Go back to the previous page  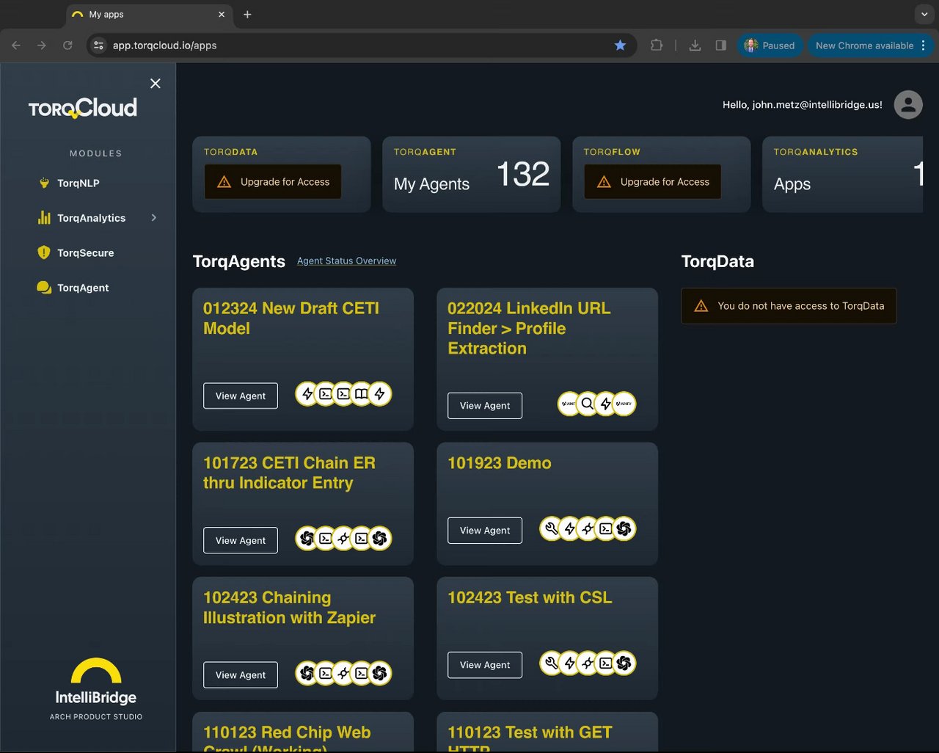[x=16, y=46]
